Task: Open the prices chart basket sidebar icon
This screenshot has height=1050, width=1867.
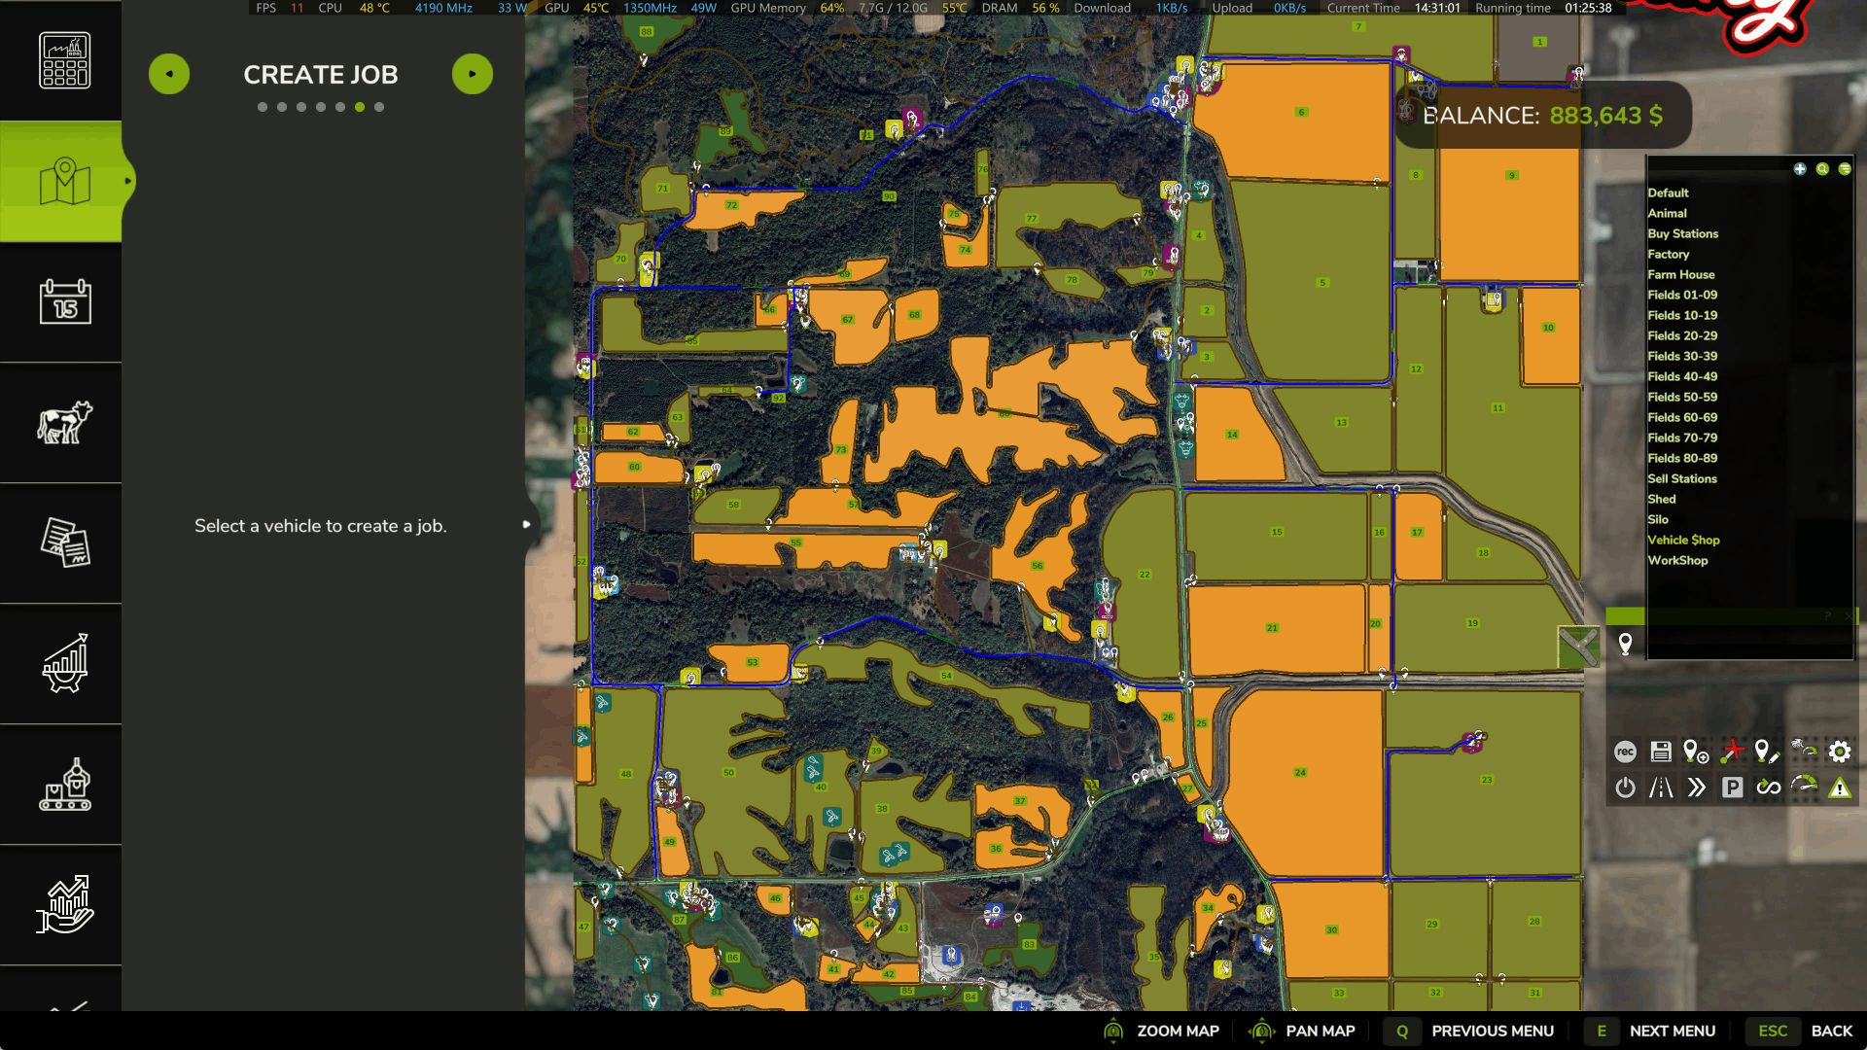Action: [64, 663]
